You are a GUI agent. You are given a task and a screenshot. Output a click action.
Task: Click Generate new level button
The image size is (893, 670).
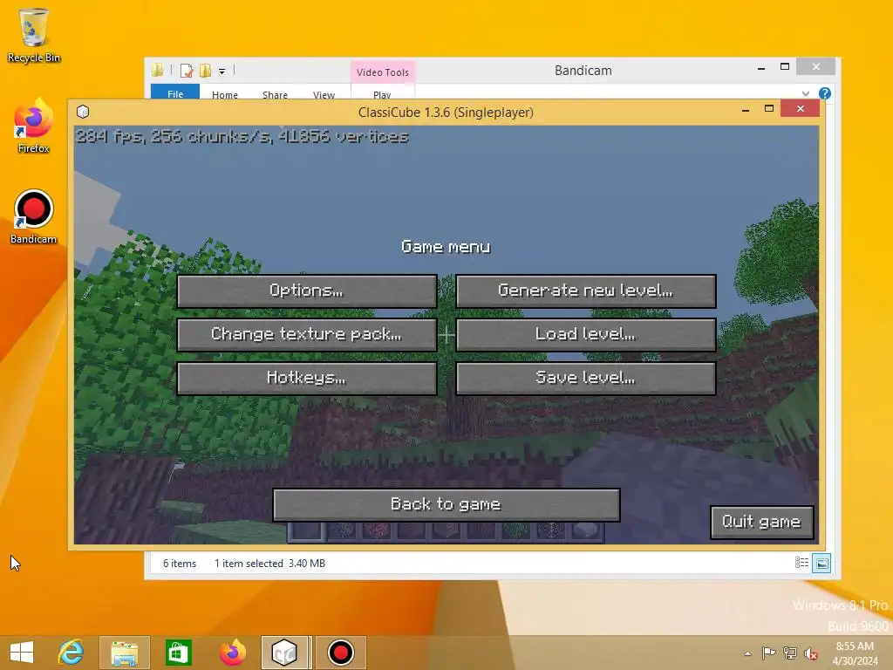tap(585, 291)
